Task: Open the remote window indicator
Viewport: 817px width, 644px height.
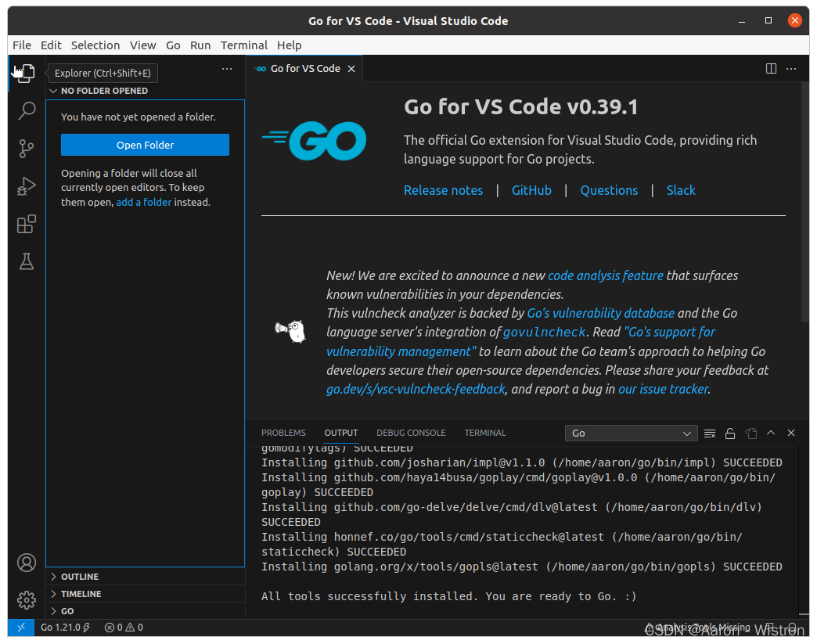Action: 21,628
